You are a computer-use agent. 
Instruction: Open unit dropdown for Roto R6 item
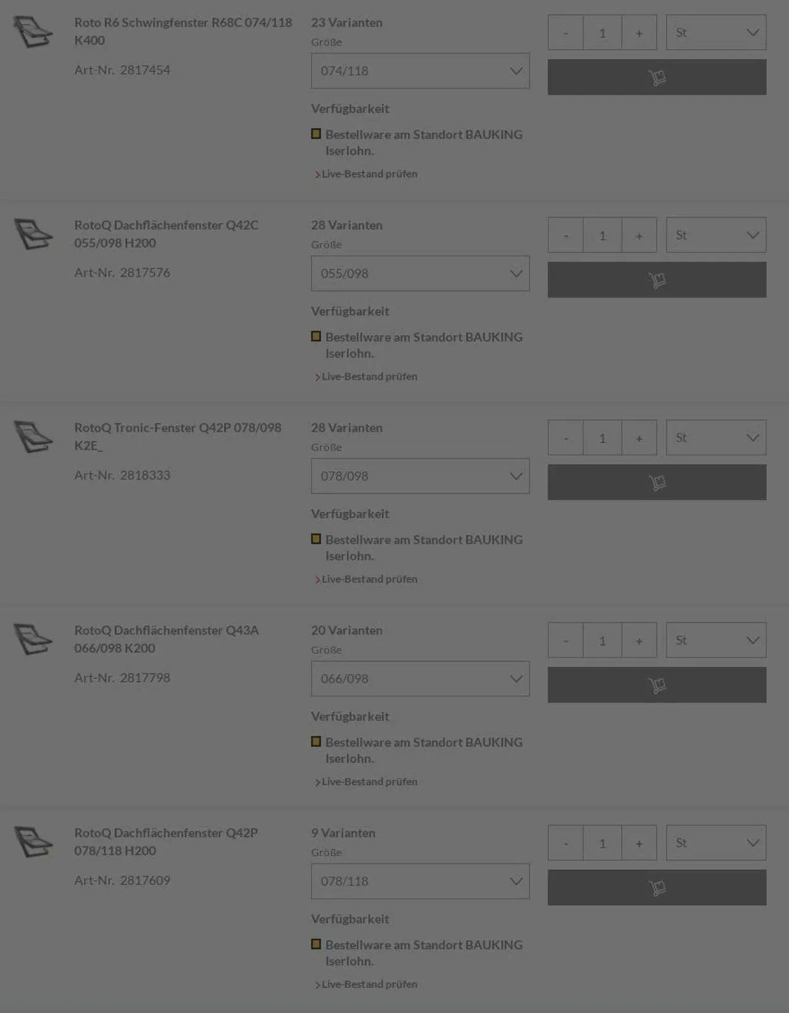click(x=716, y=32)
